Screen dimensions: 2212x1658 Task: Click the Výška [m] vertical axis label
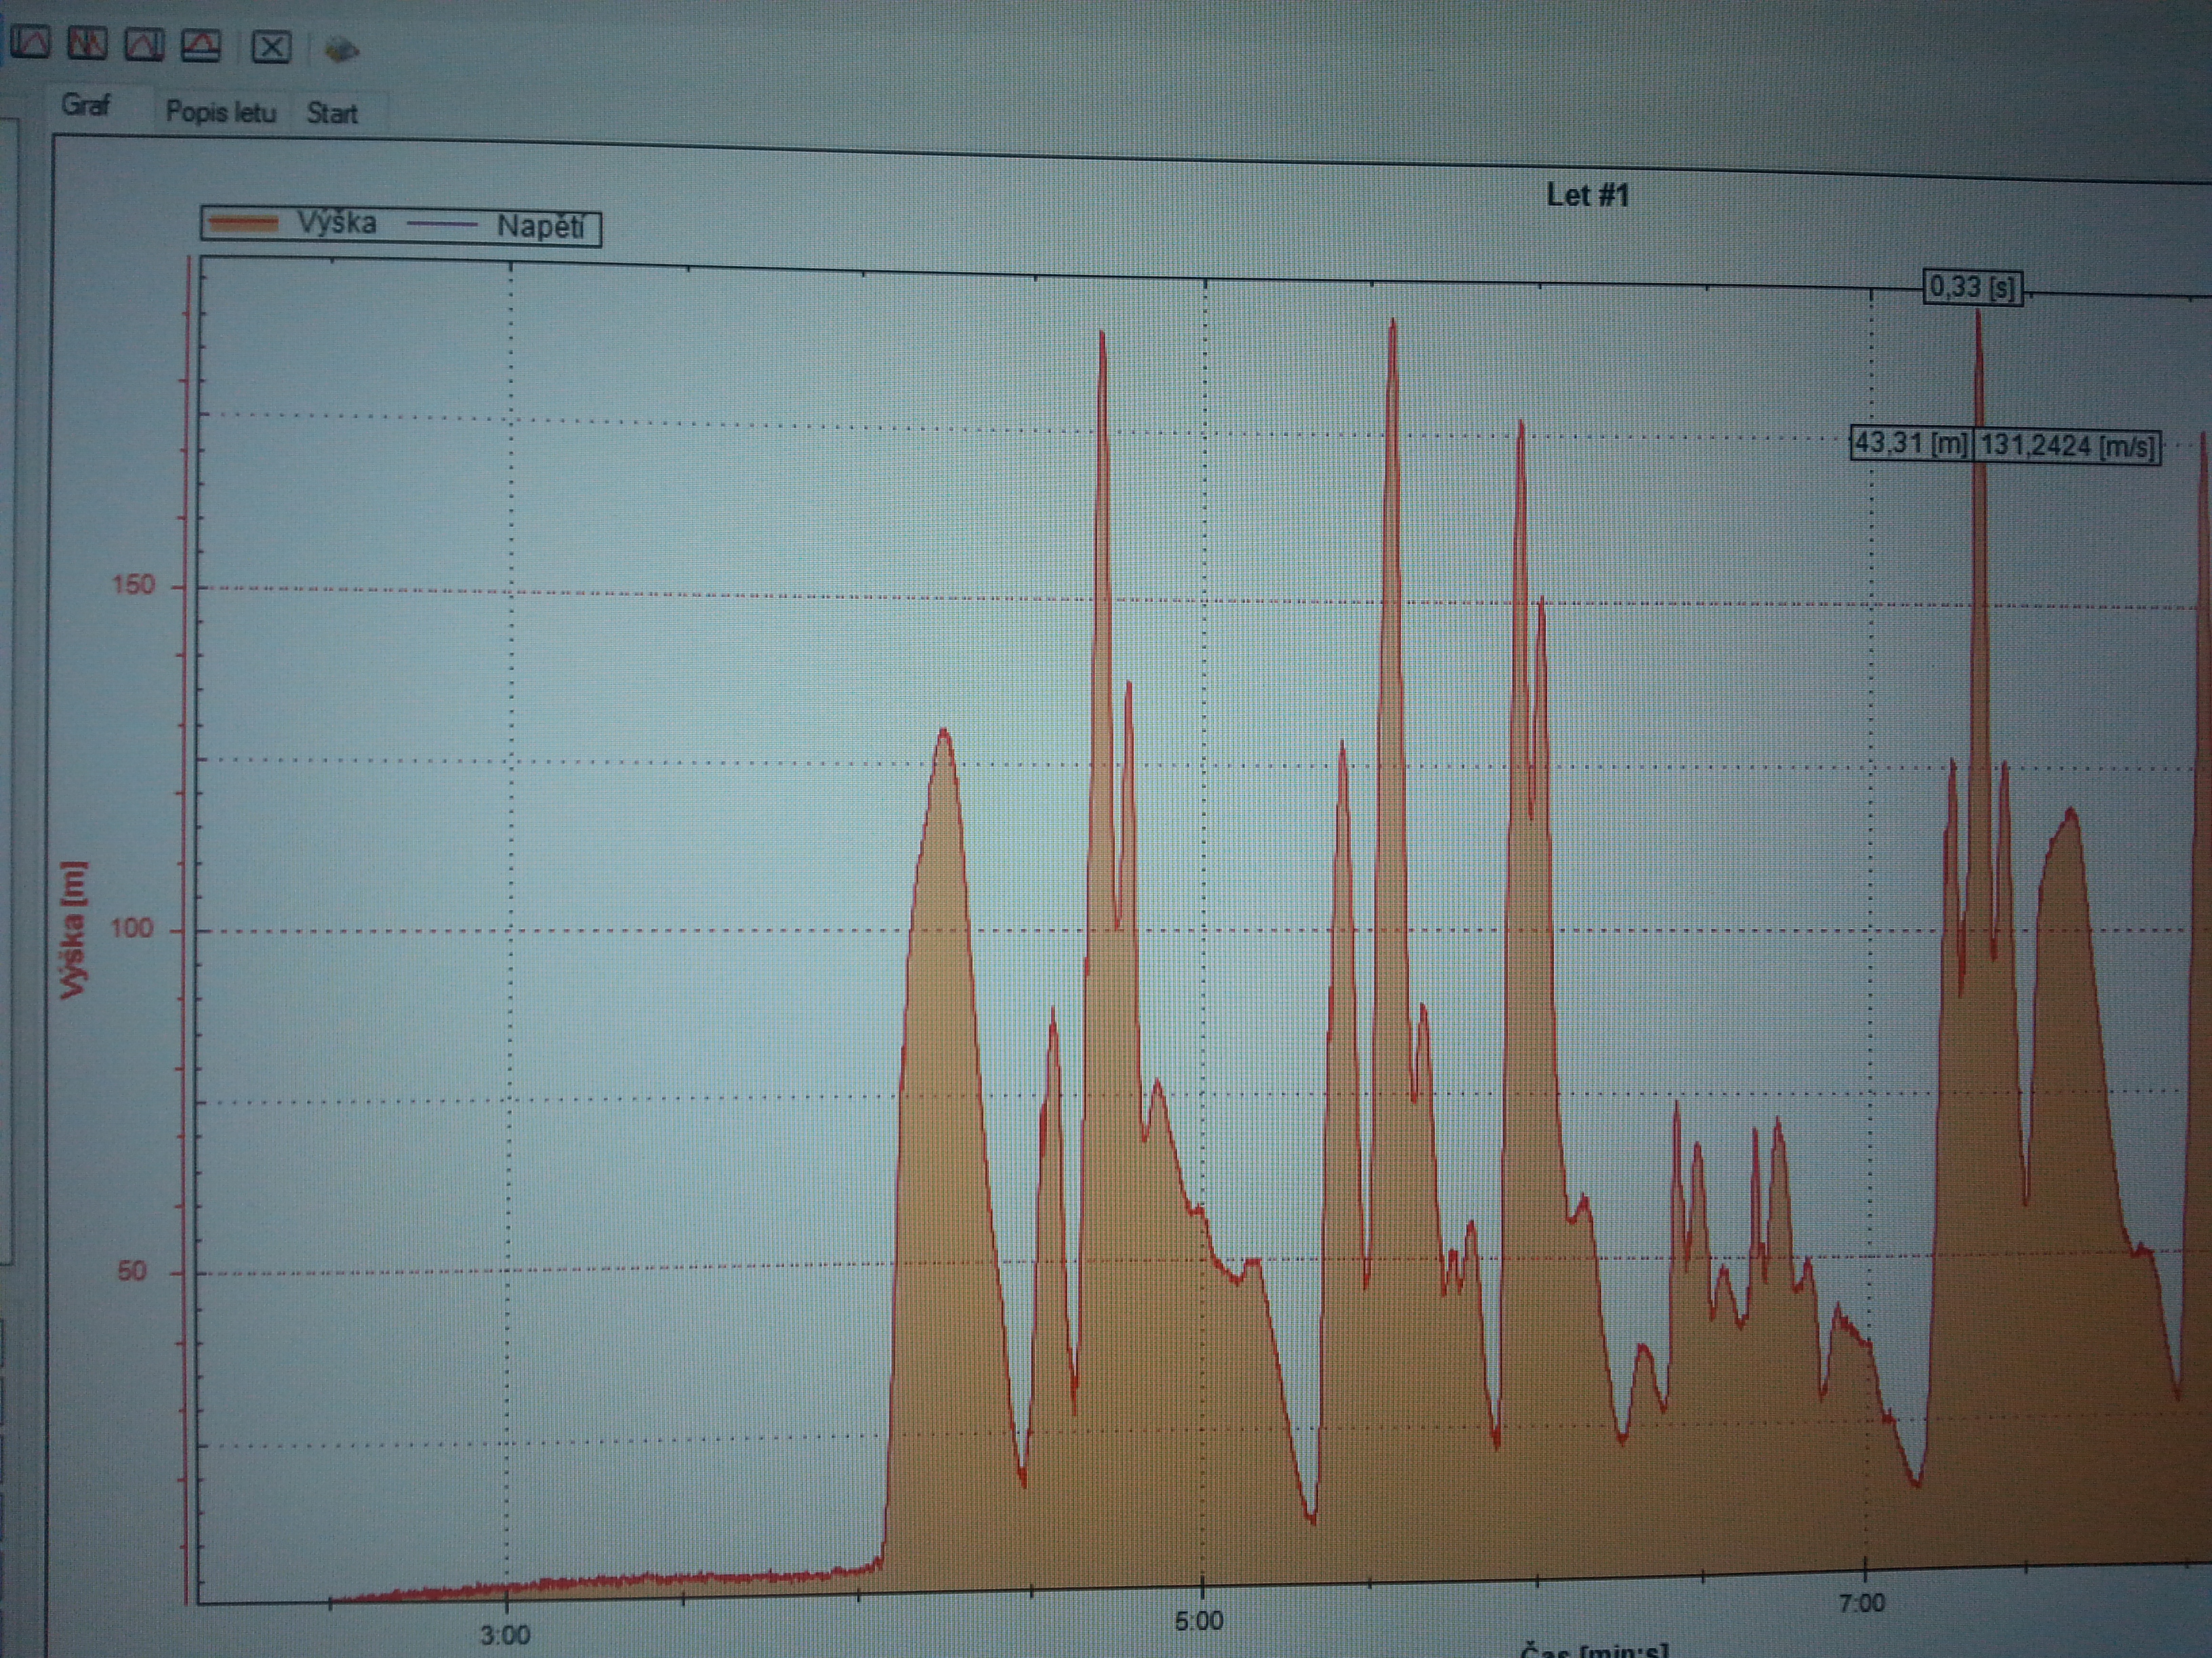[x=72, y=929]
